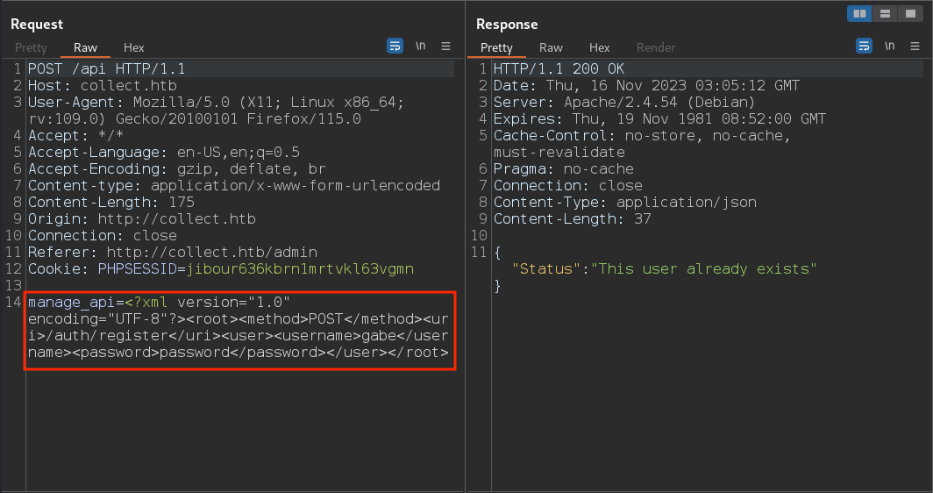Image resolution: width=933 pixels, height=493 pixels.
Task: Click the POST /api HTTP/1.1 request line
Action: [x=106, y=69]
